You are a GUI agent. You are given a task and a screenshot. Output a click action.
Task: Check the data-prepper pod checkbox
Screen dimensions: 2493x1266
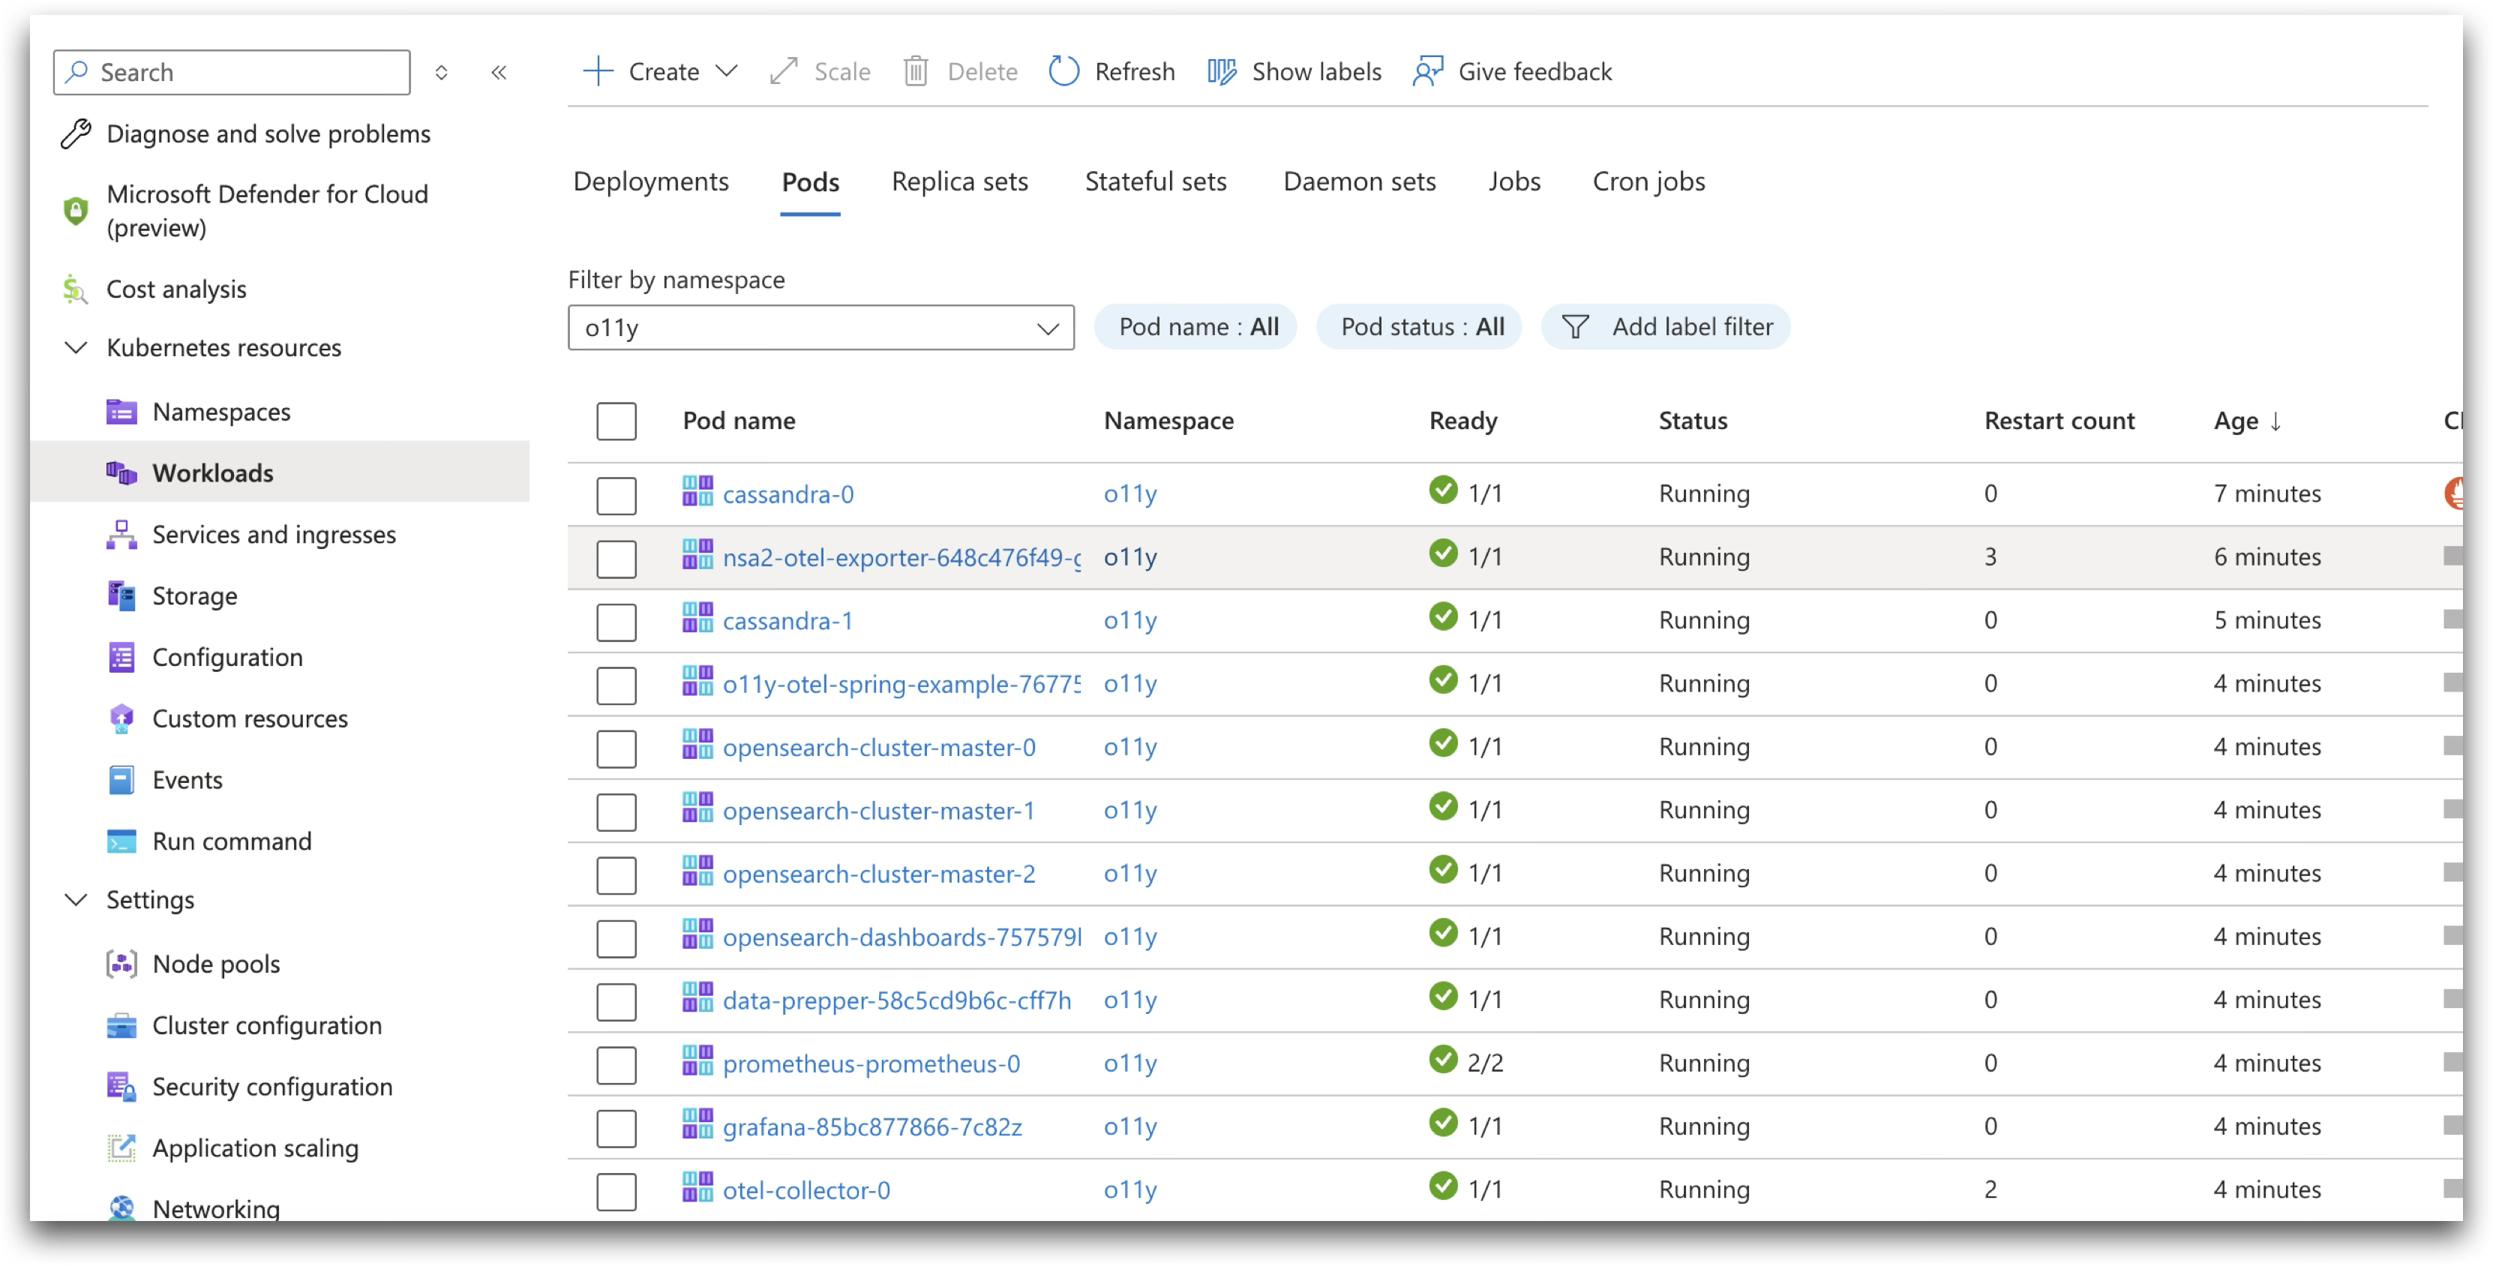[x=616, y=1002]
